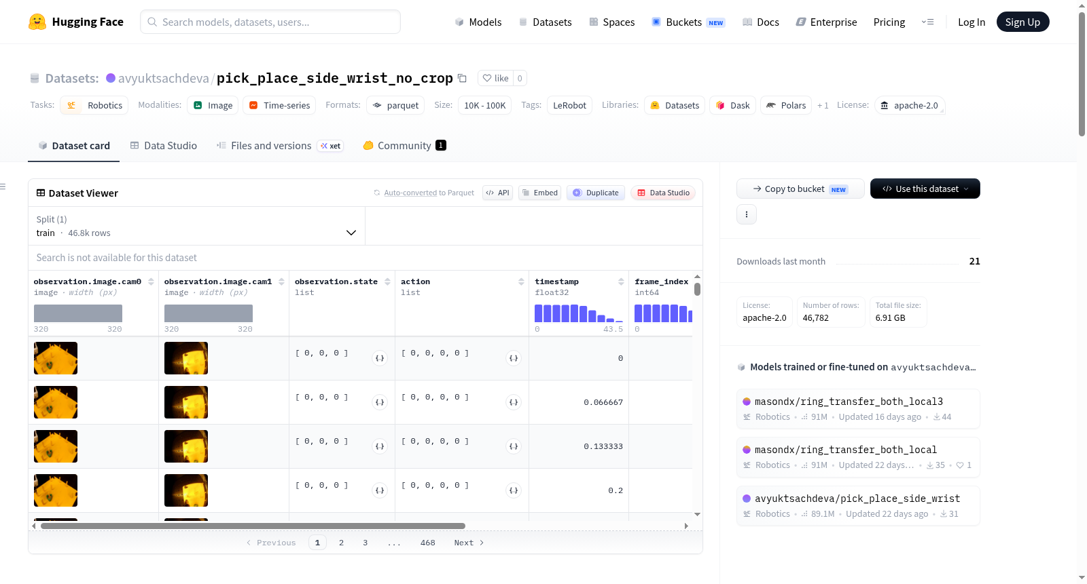Expand the action JSON in the 0.133333 row
1087x584 pixels.
tap(514, 446)
